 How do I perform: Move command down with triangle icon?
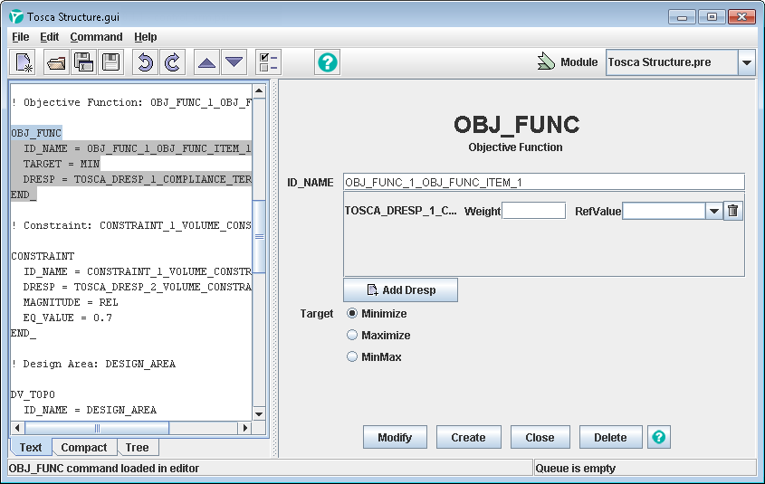(x=234, y=62)
